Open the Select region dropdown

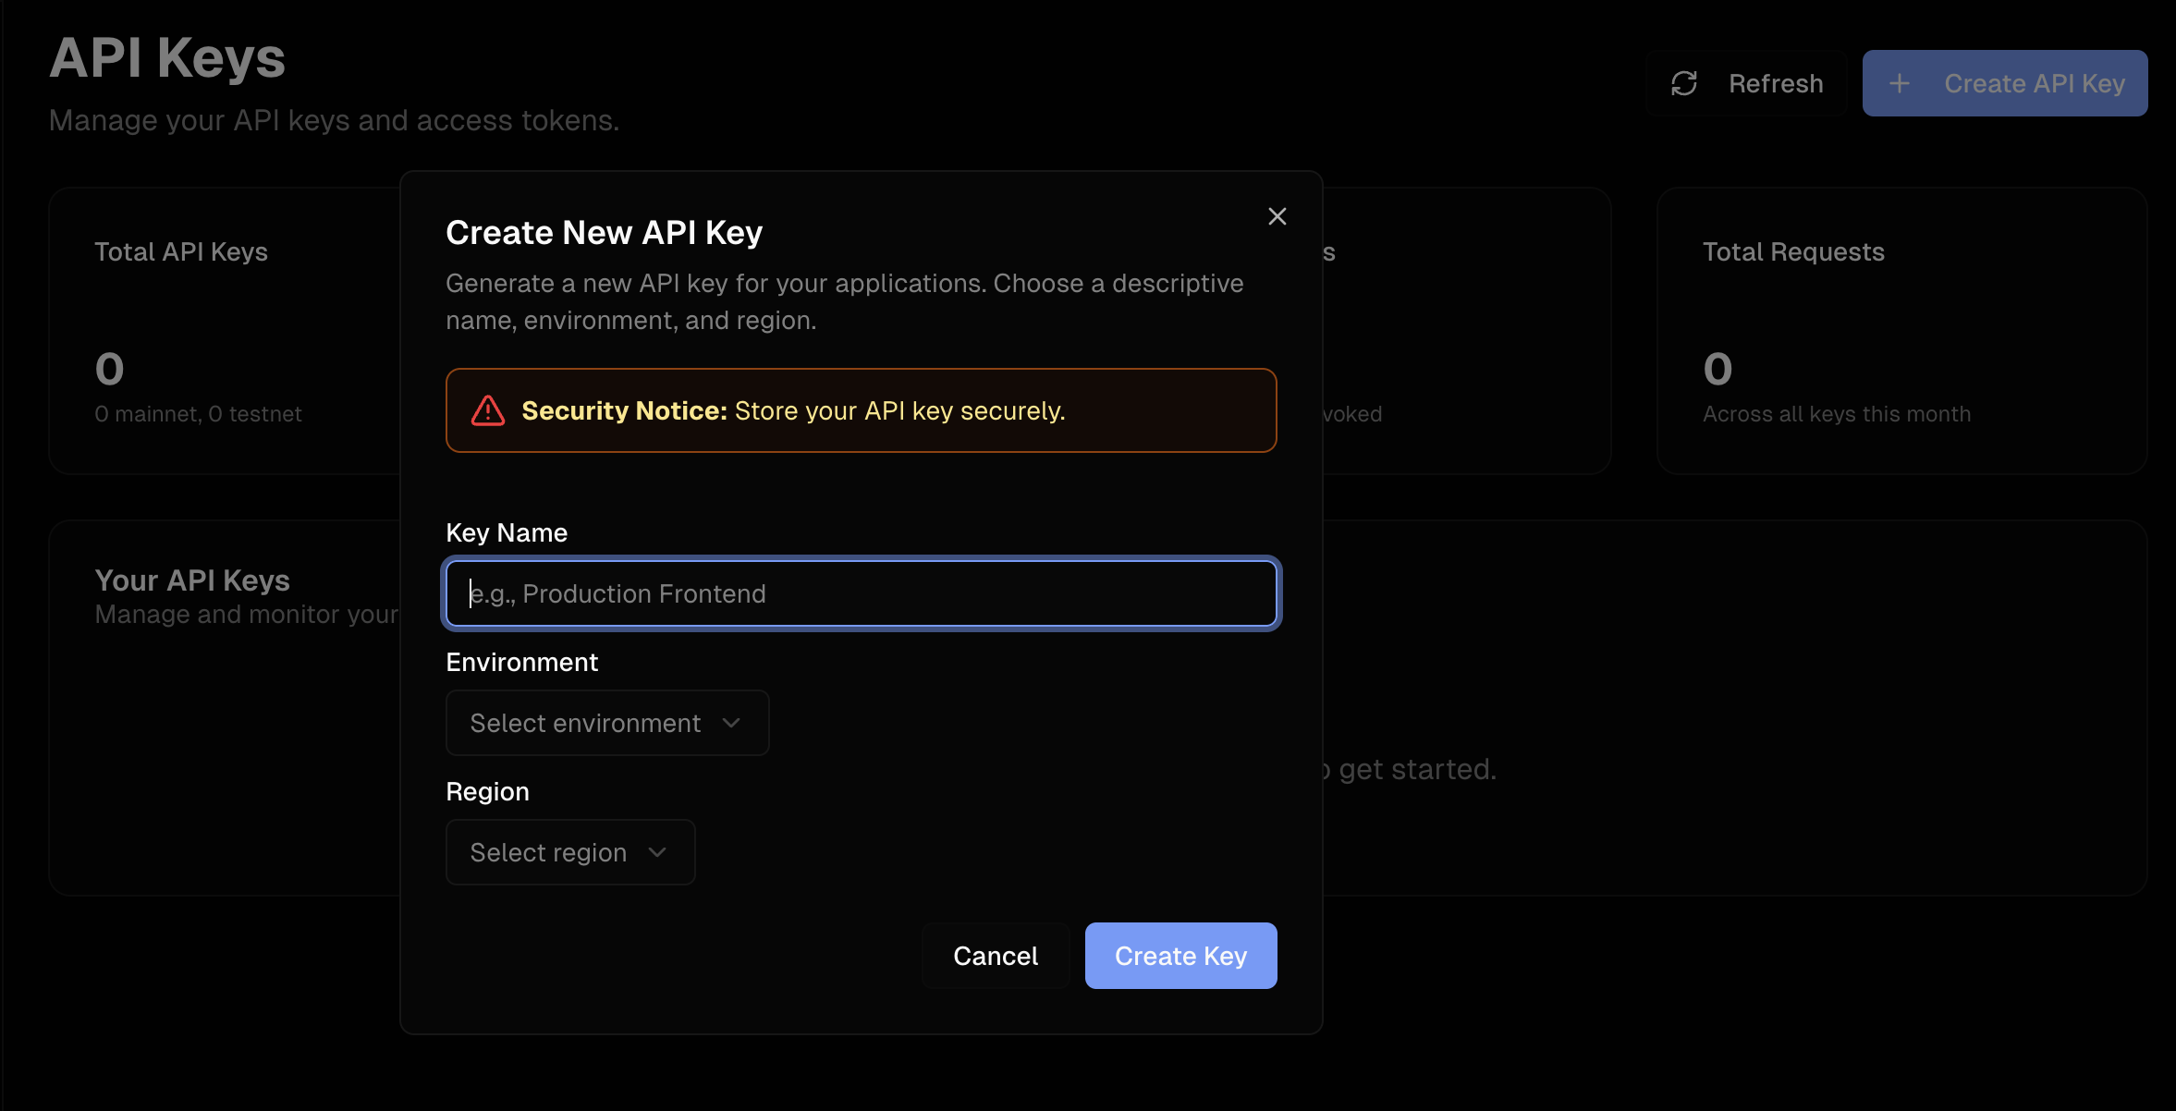570,852
